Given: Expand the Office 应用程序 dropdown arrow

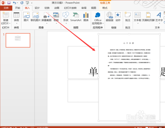Looking at the screenshot, I should click(103, 23).
